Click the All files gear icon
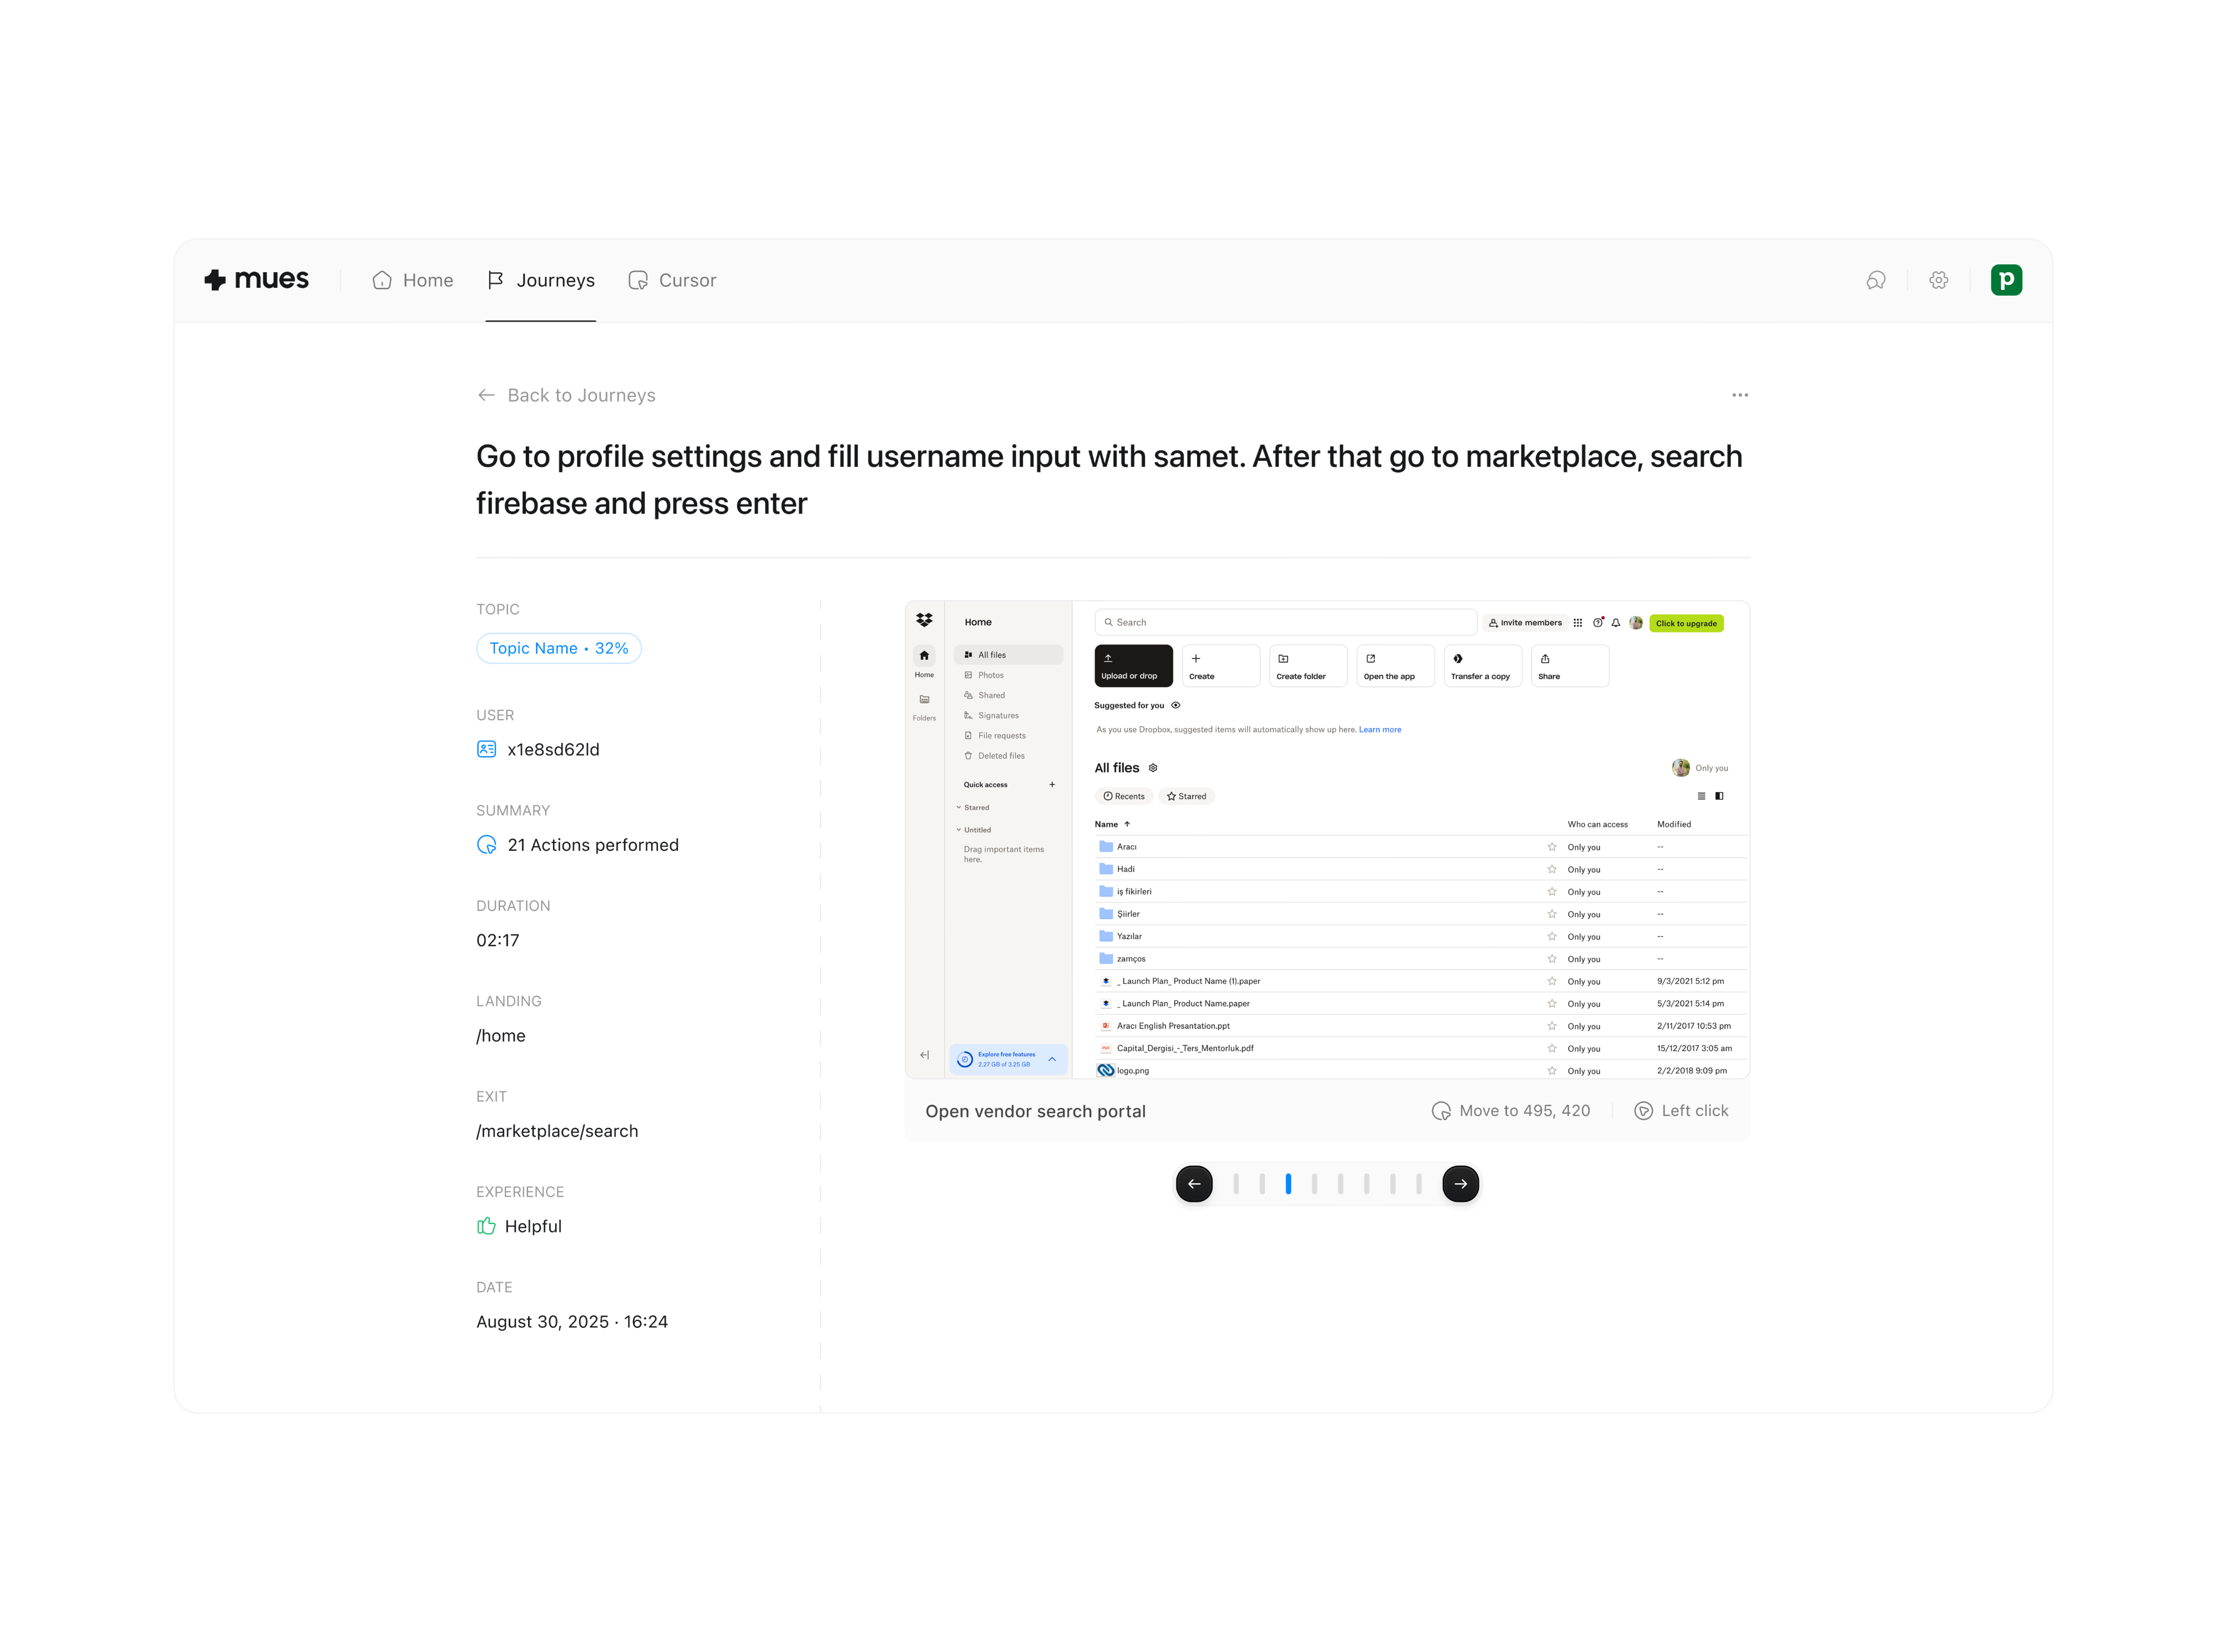 click(x=1153, y=768)
